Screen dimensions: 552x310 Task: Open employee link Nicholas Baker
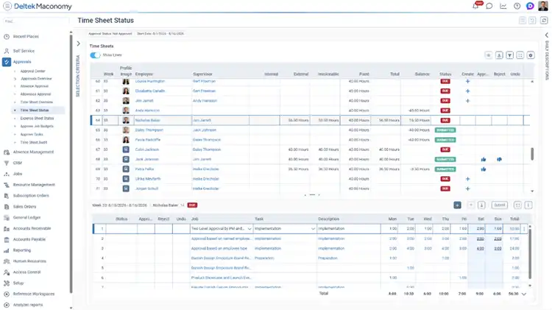pyautogui.click(x=147, y=121)
